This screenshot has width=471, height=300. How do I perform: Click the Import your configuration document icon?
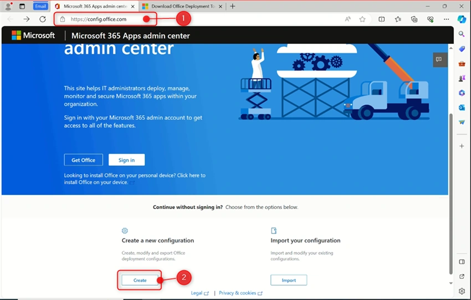pyautogui.click(x=274, y=231)
